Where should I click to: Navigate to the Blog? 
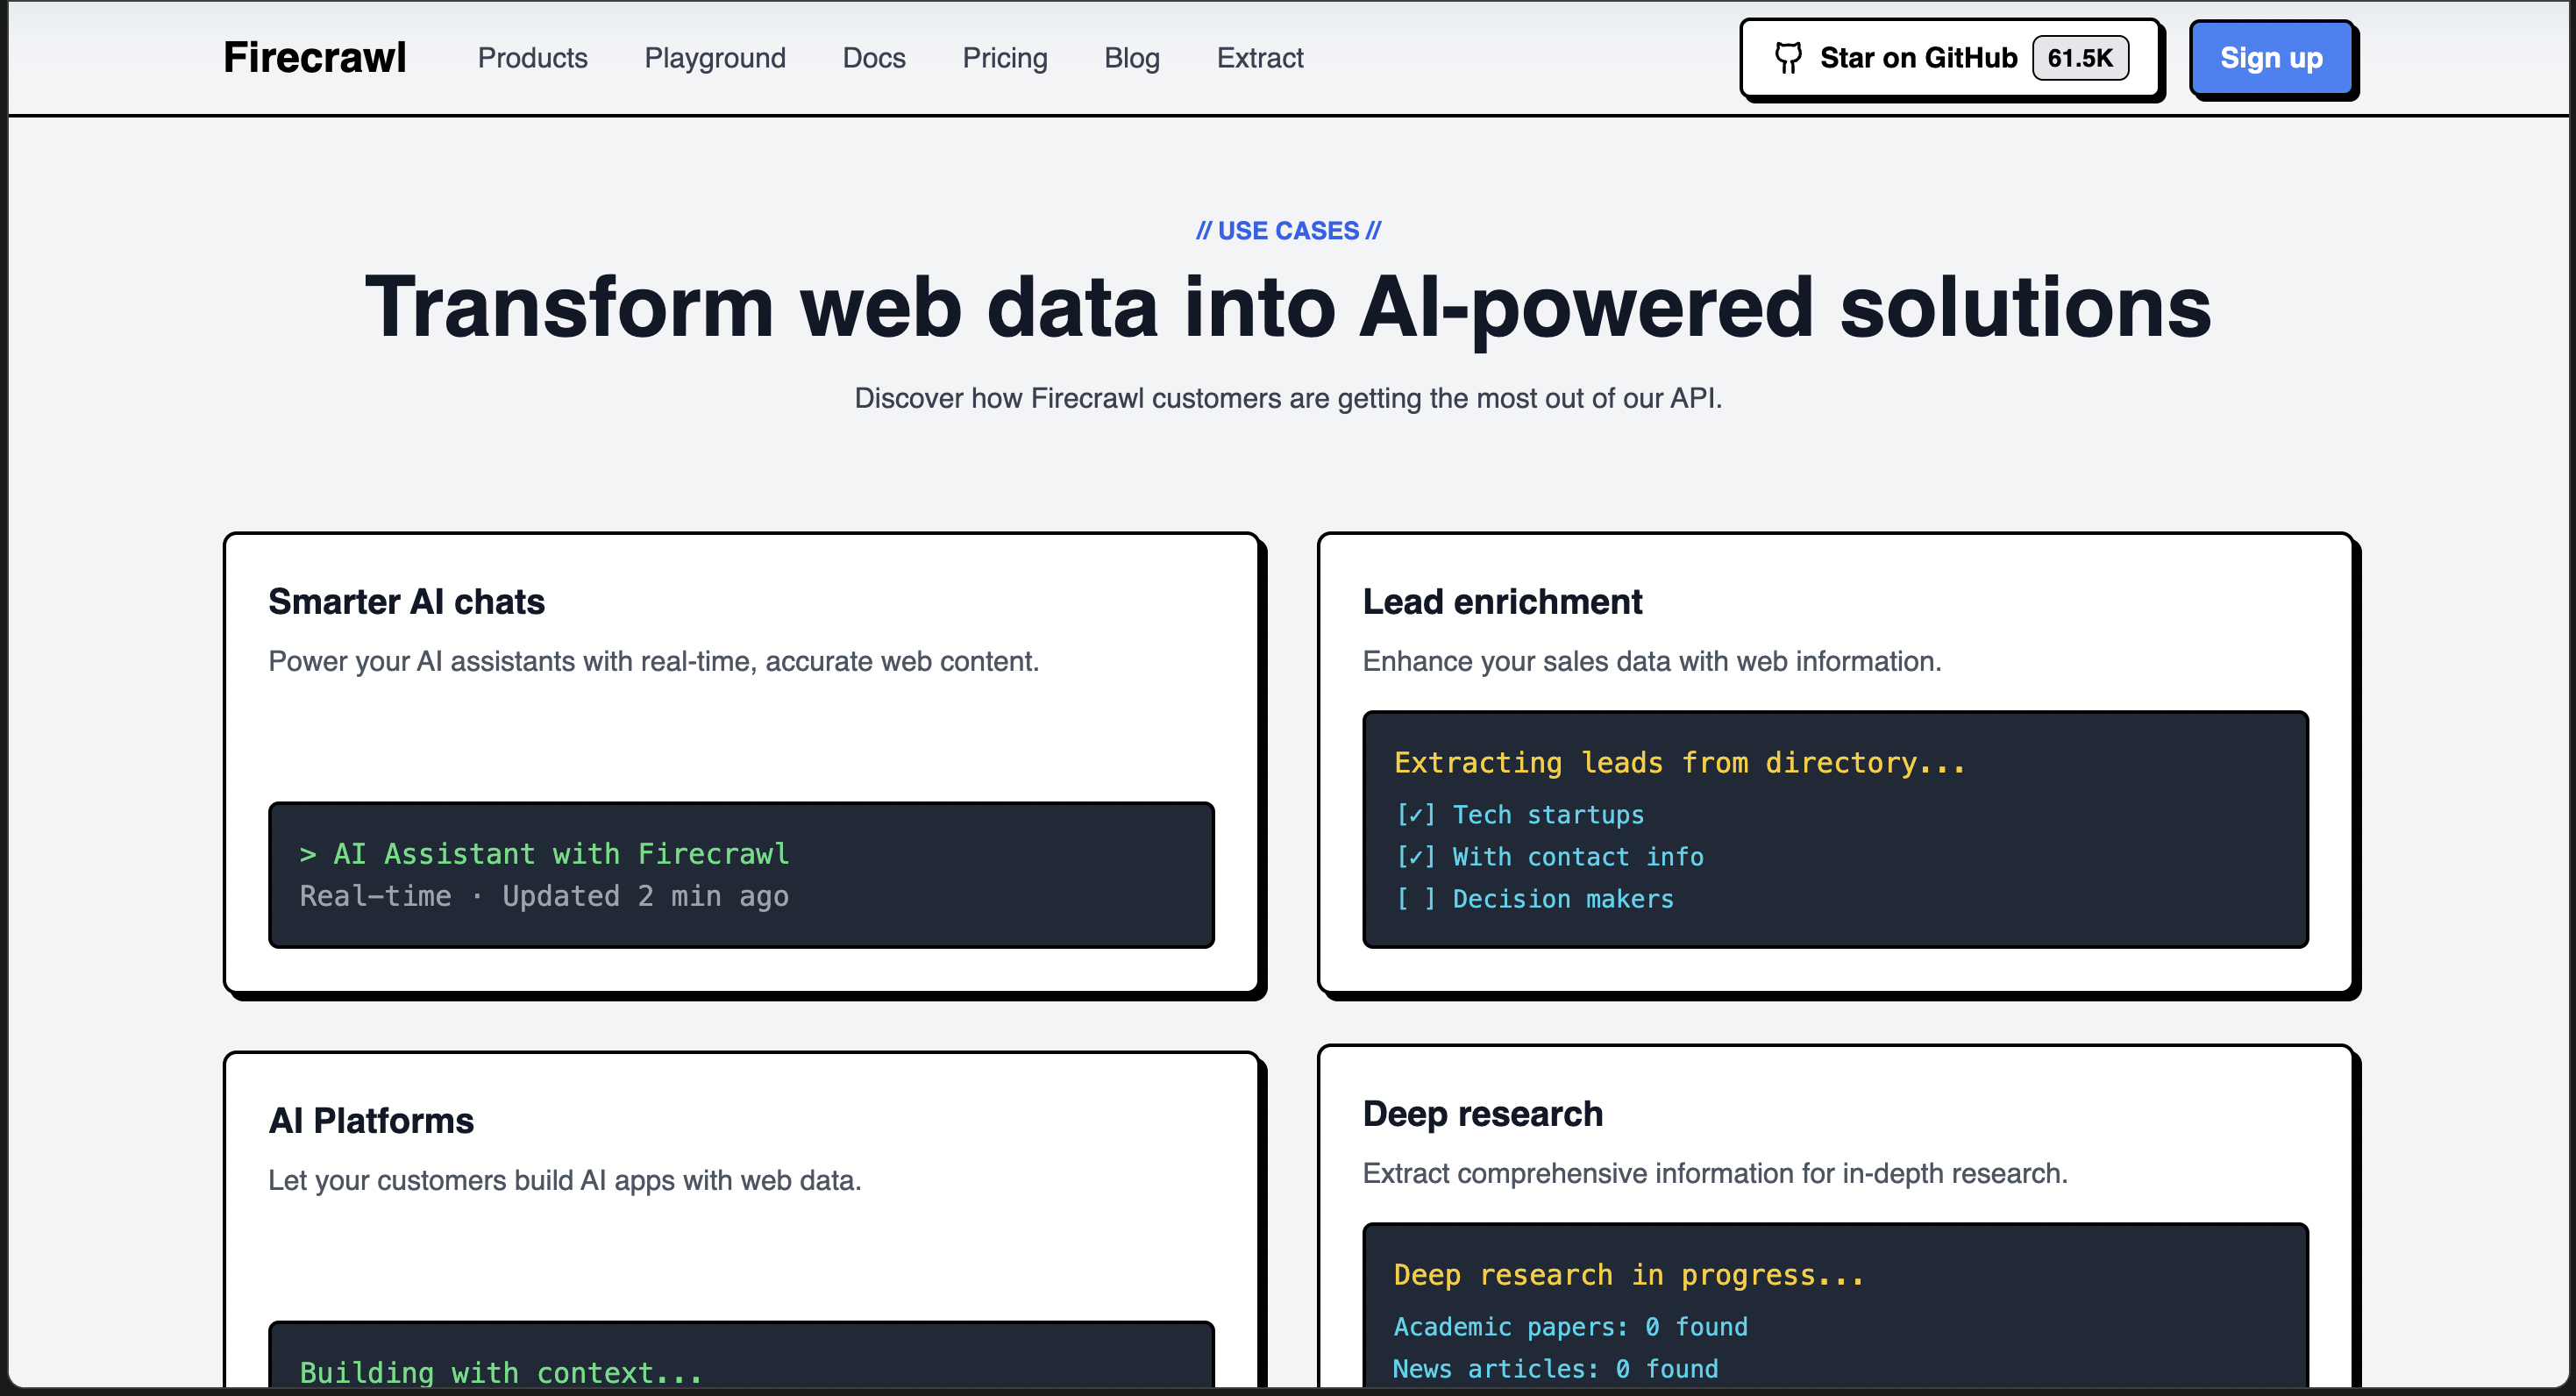[1131, 58]
